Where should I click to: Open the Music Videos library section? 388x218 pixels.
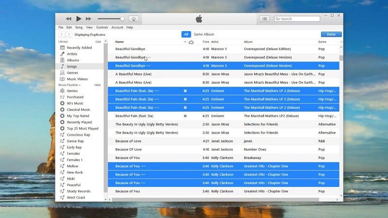tap(77, 79)
